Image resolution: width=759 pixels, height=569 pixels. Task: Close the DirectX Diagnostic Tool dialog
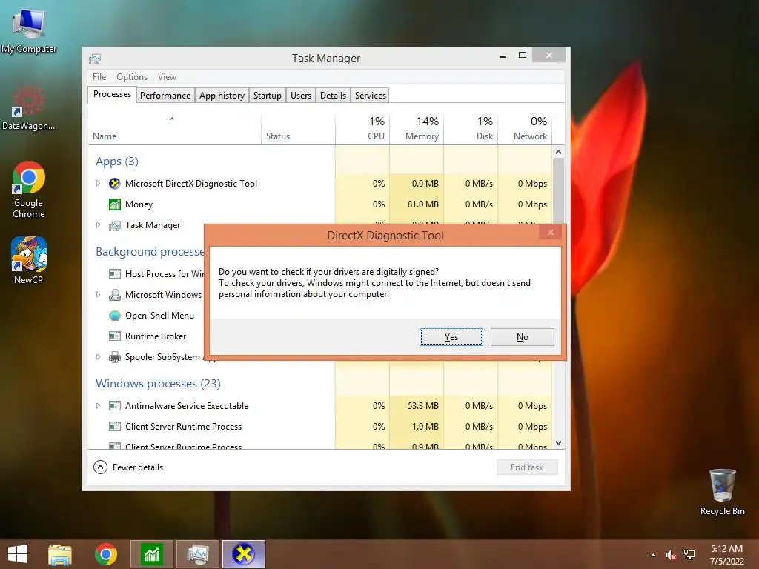551,233
